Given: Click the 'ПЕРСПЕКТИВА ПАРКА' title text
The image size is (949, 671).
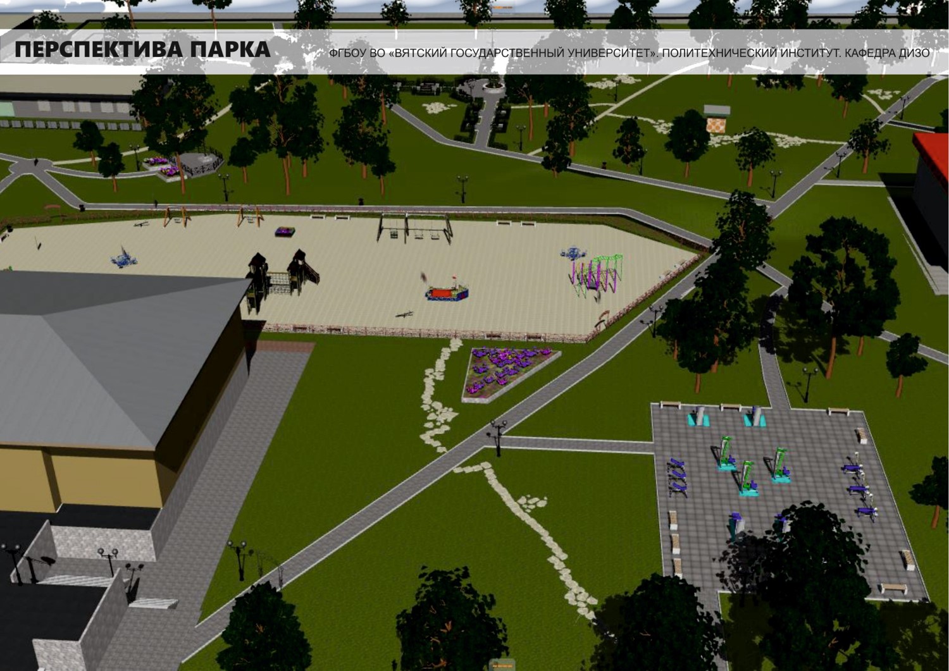Looking at the screenshot, I should (x=142, y=49).
